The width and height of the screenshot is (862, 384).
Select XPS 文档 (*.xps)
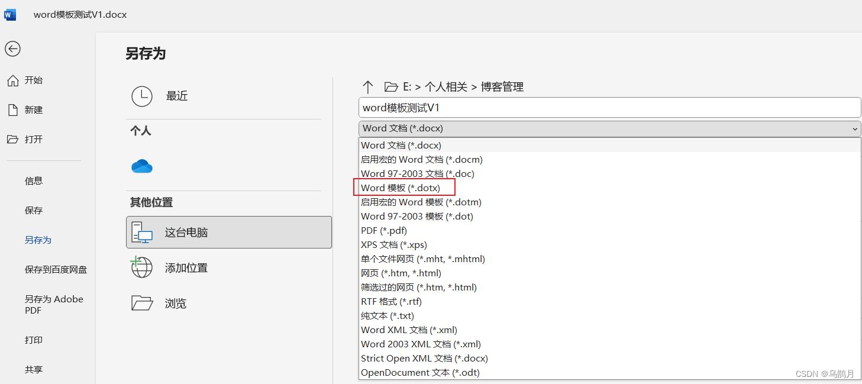pyautogui.click(x=609, y=244)
